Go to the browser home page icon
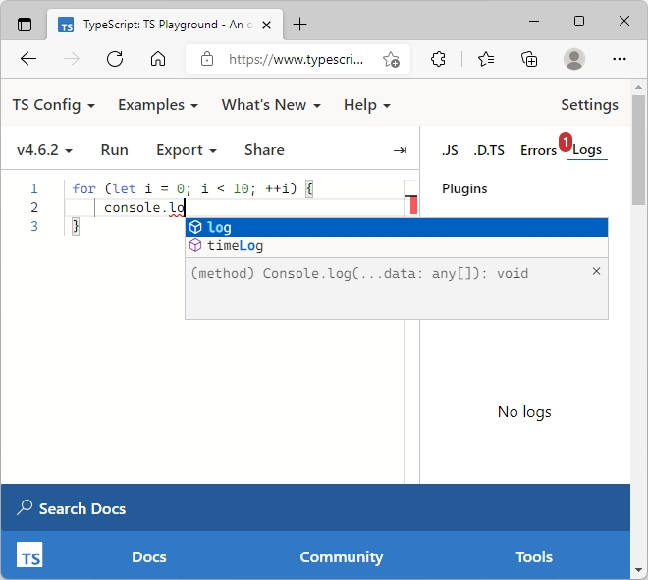The height and width of the screenshot is (580, 648). coord(158,59)
